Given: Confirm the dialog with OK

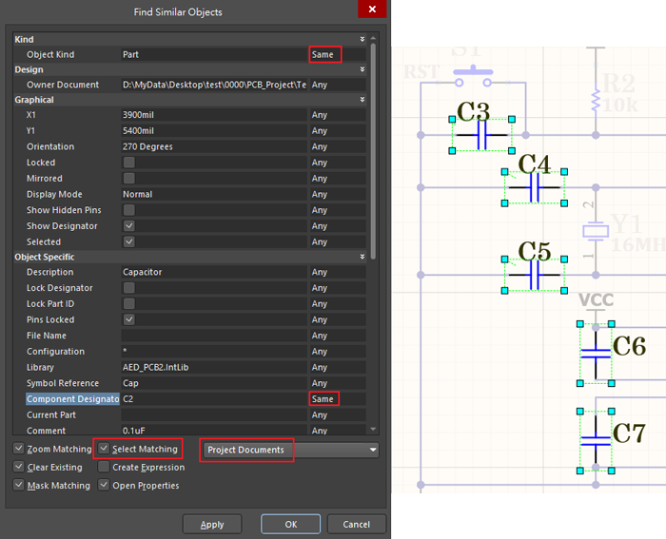Looking at the screenshot, I should tap(291, 524).
